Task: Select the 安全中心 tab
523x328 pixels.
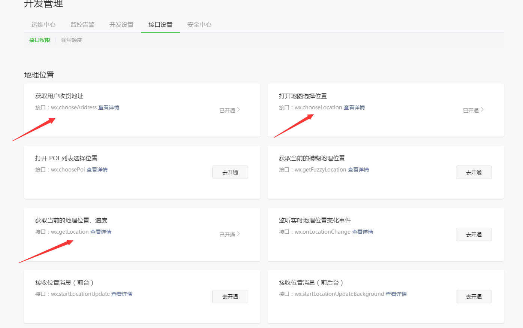Action: [x=199, y=24]
